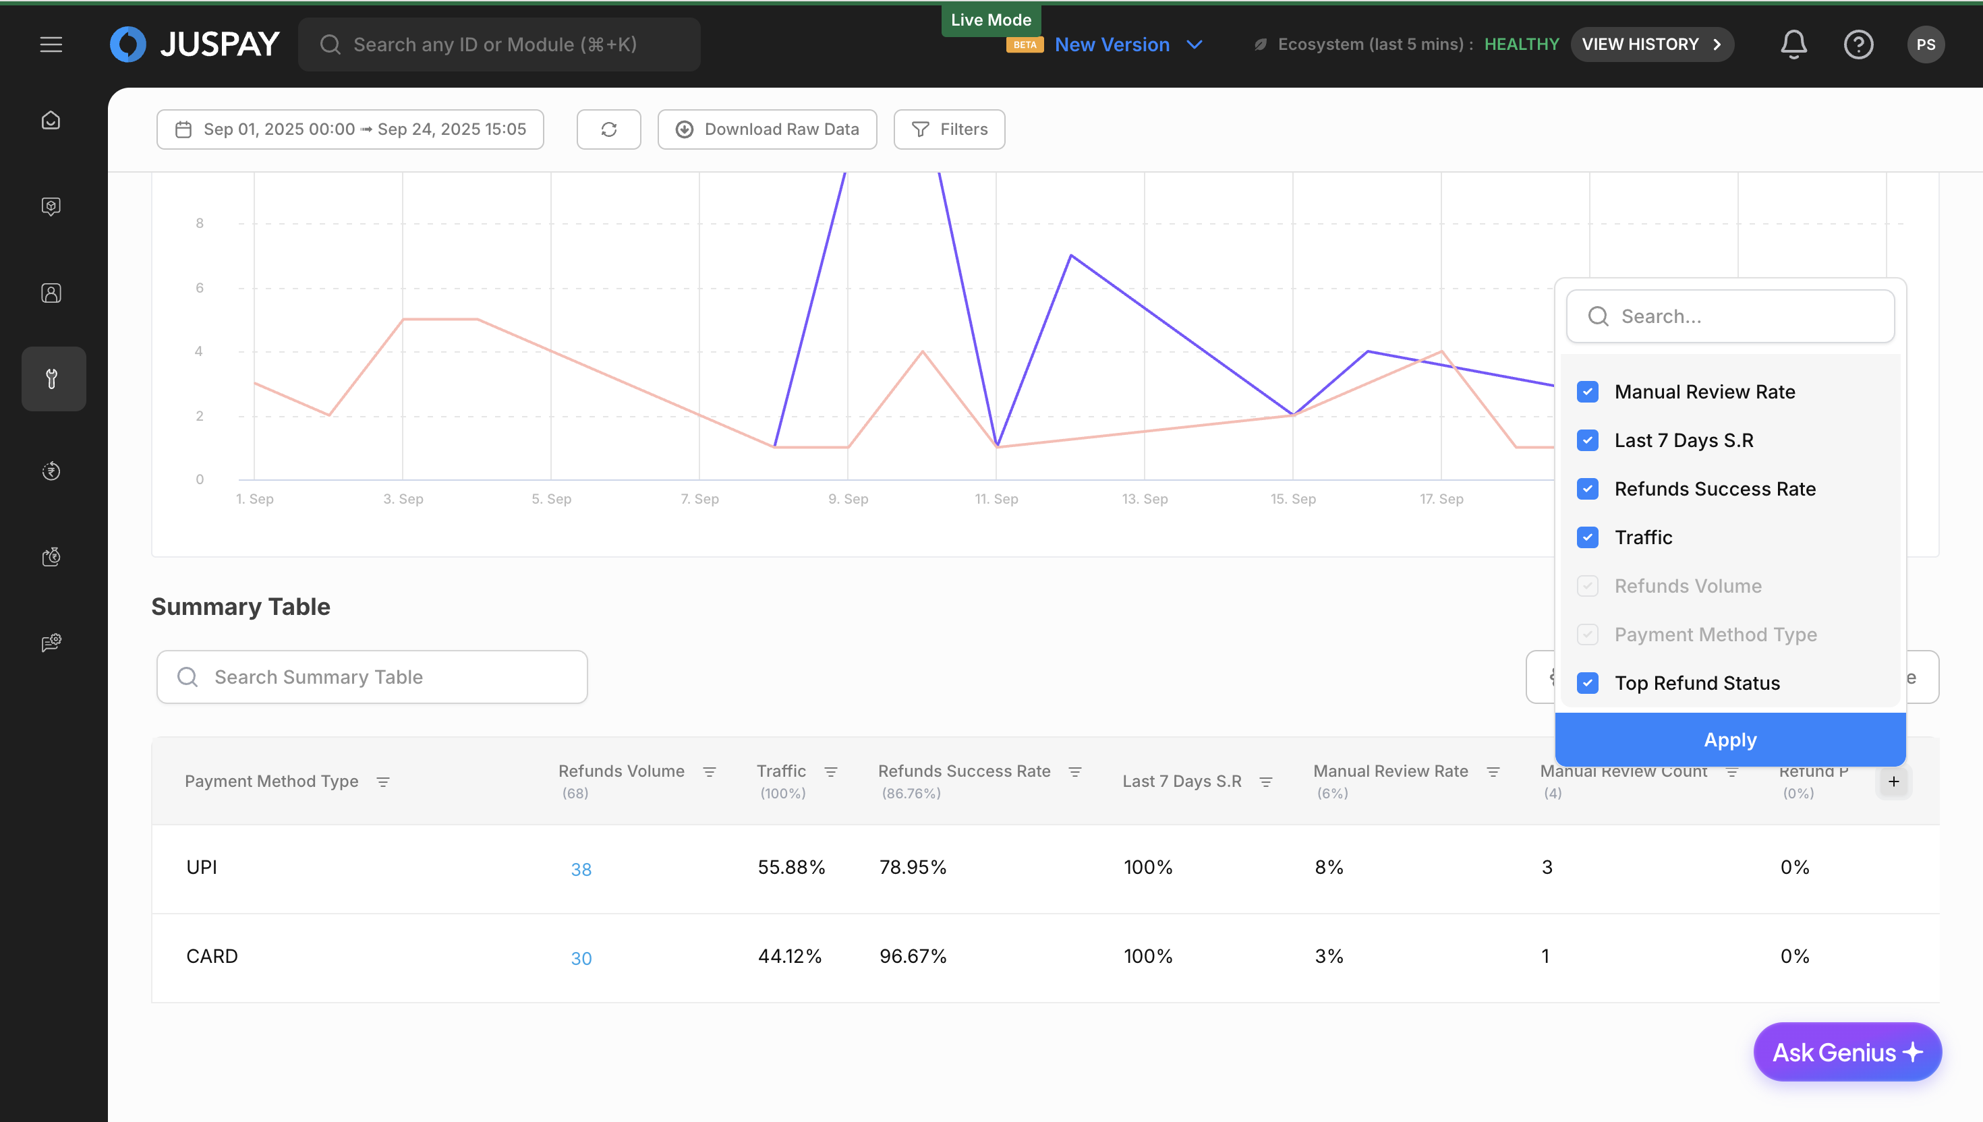Screen dimensions: 1983x1122
Task: Open the hamburger menu icon
Action: pos(51,45)
